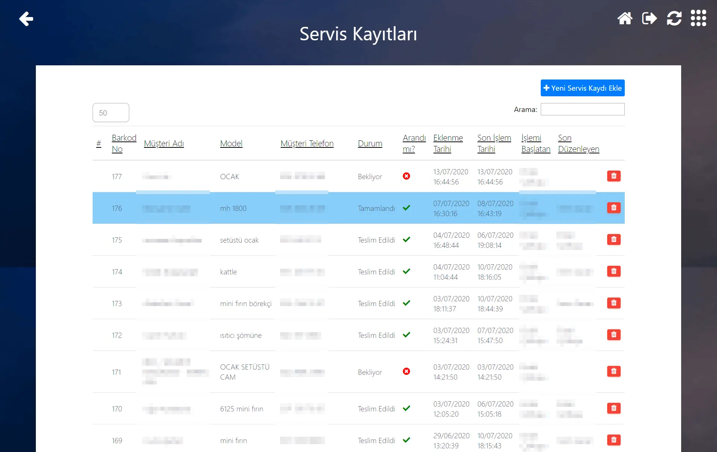Delete record 174 using trash button

point(614,271)
